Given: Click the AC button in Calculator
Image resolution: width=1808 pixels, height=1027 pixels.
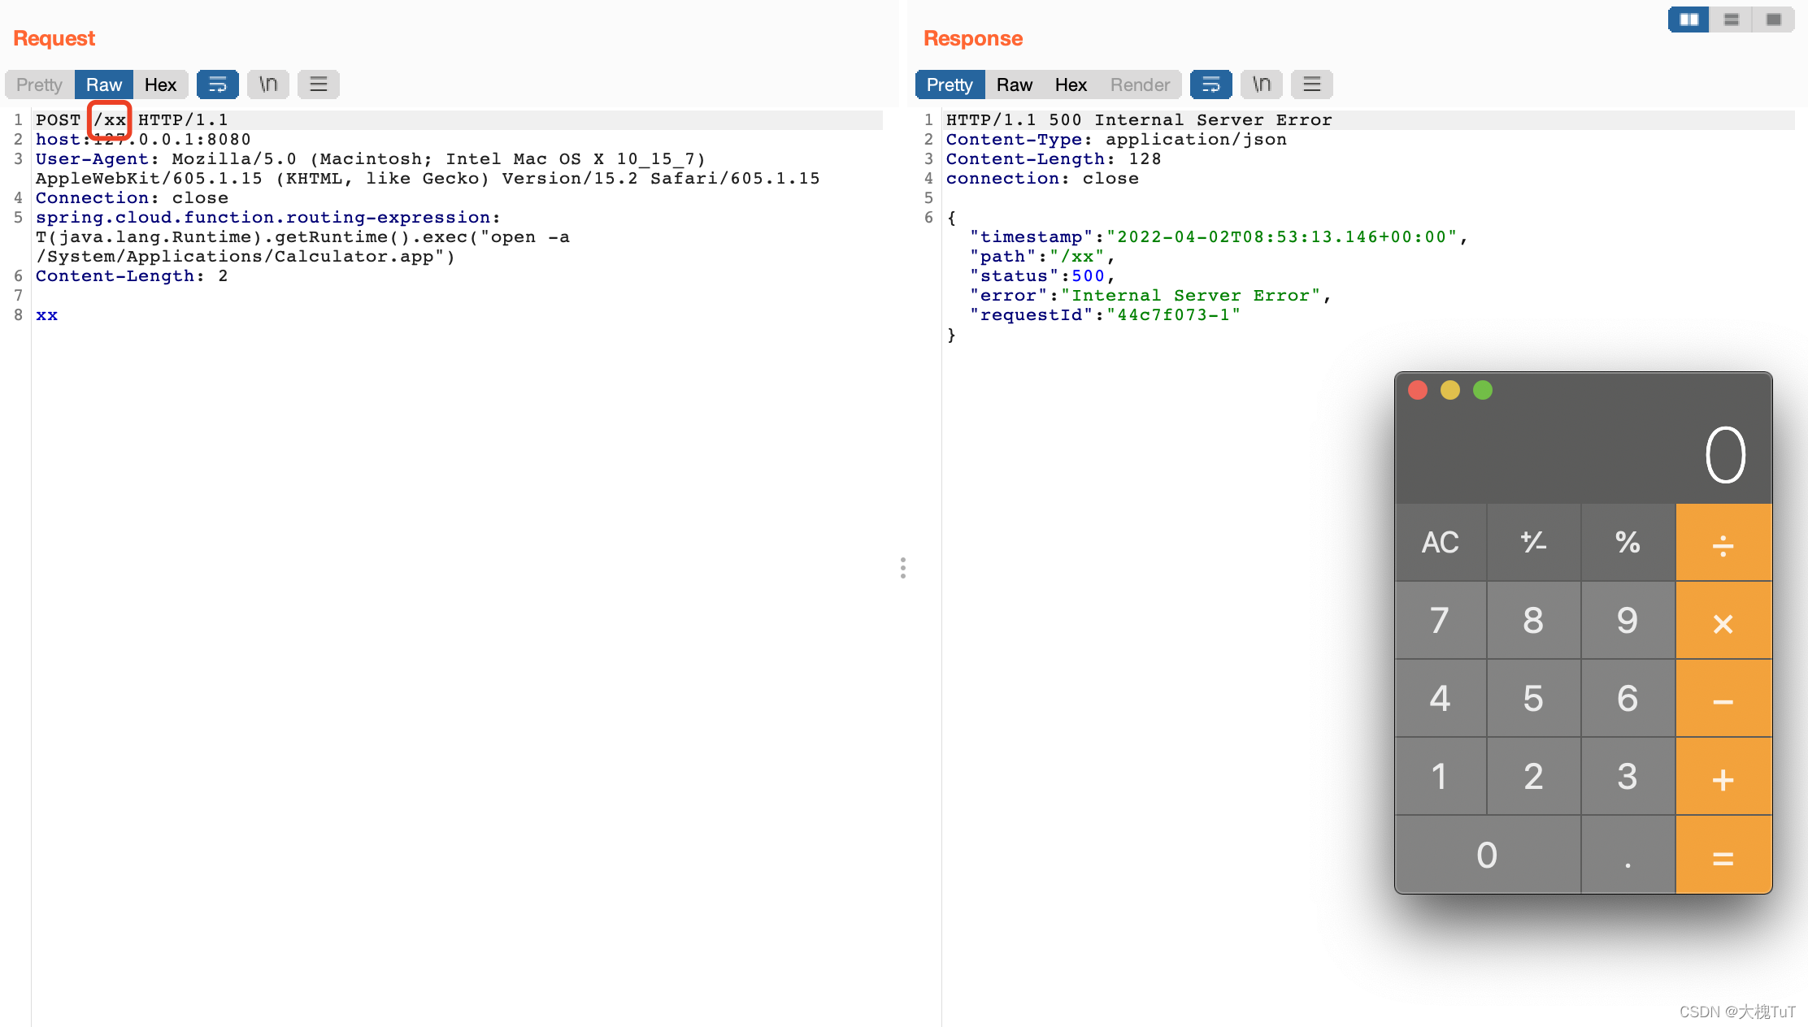Looking at the screenshot, I should coord(1441,542).
